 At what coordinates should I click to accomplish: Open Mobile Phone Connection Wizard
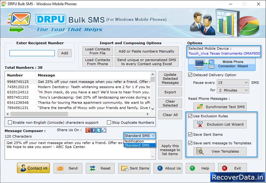pos(222,64)
